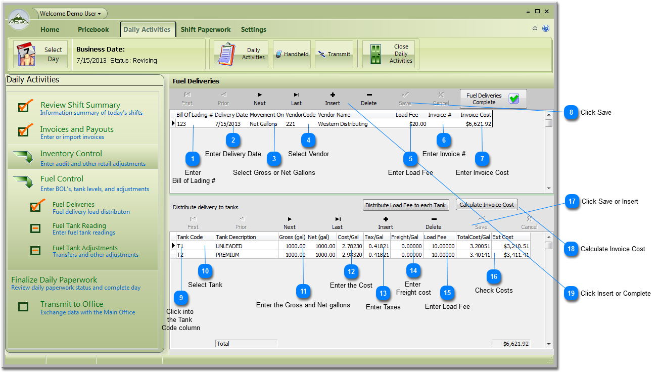
Task: Click the help question mark icon
Action: pyautogui.click(x=546, y=28)
